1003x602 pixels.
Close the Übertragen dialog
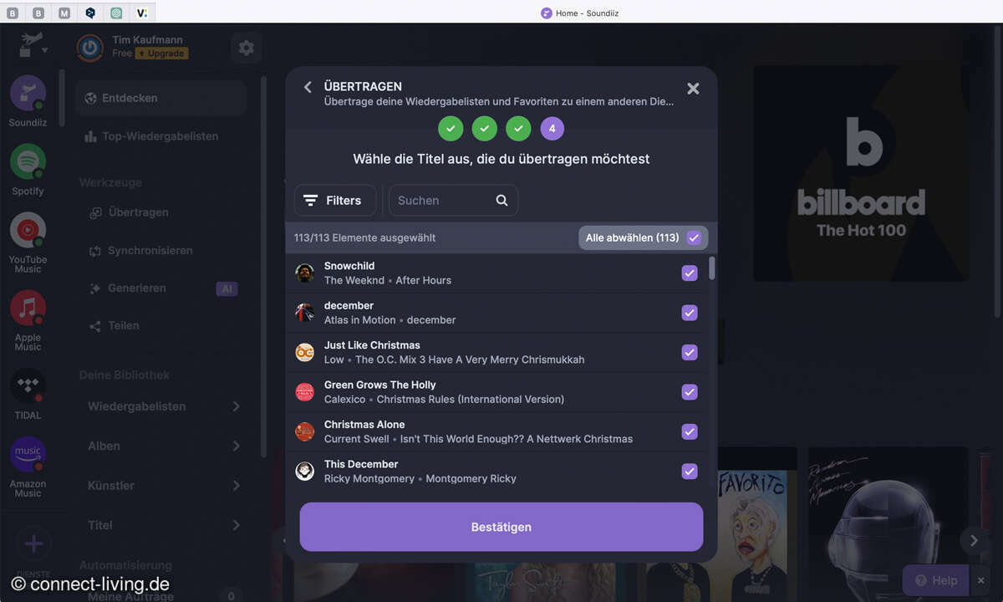(x=693, y=88)
